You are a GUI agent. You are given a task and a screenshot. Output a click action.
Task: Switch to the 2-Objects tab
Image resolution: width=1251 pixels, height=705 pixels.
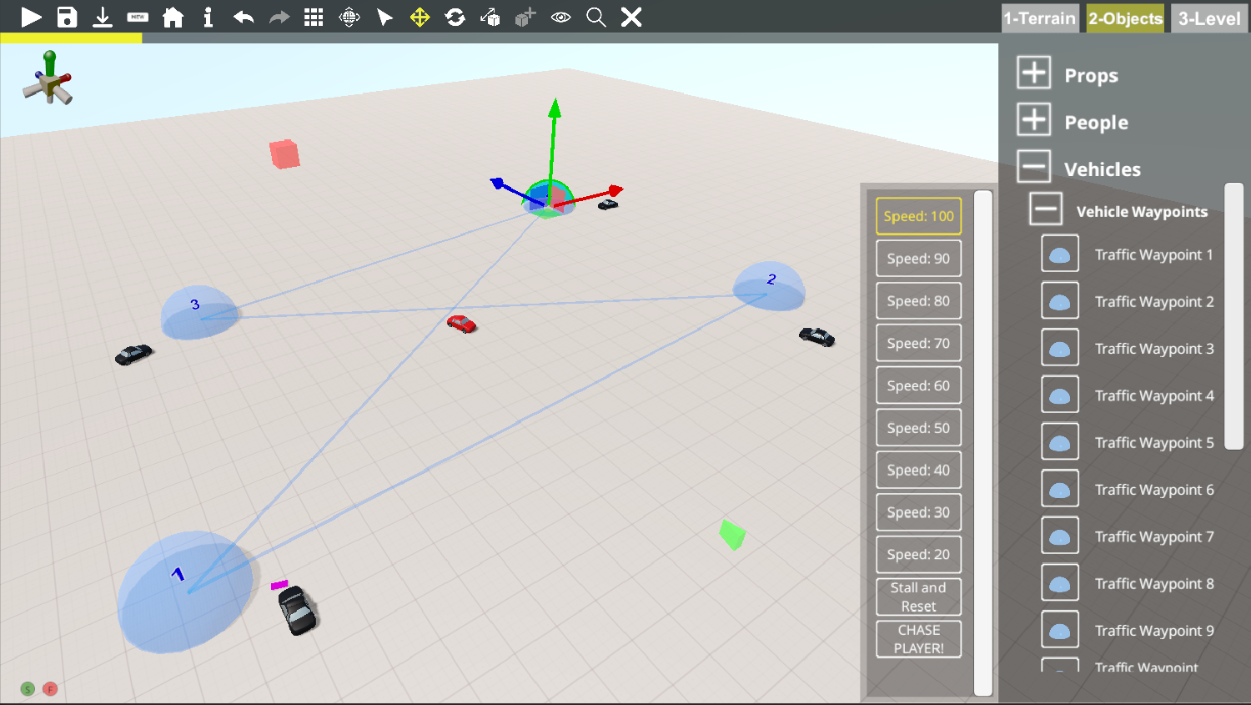tap(1125, 18)
